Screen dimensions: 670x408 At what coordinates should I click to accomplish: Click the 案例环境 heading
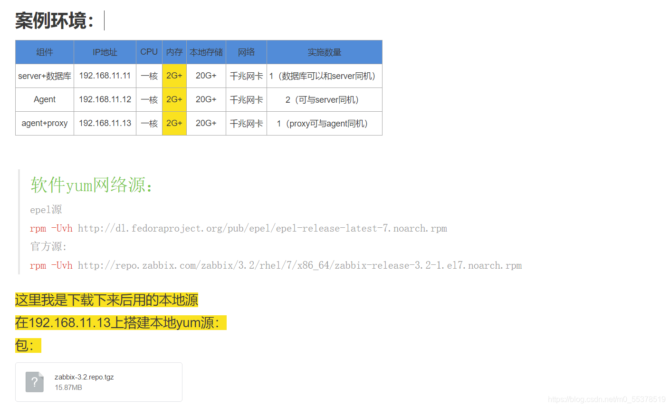point(55,20)
